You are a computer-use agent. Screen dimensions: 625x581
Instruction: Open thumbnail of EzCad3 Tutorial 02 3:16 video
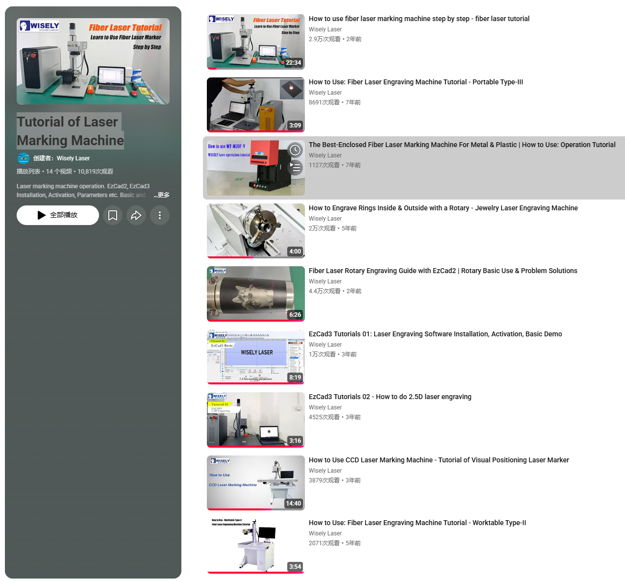pos(256,420)
